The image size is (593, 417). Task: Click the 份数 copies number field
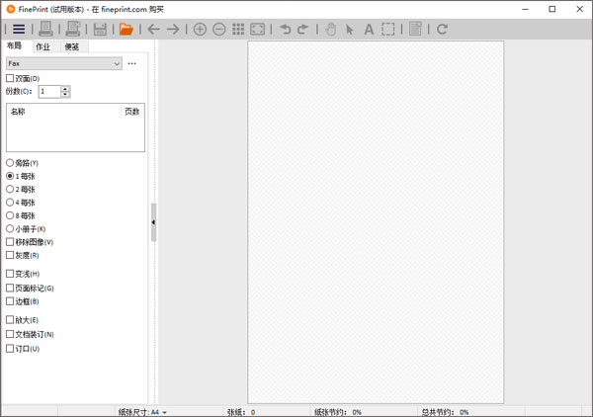(48, 92)
